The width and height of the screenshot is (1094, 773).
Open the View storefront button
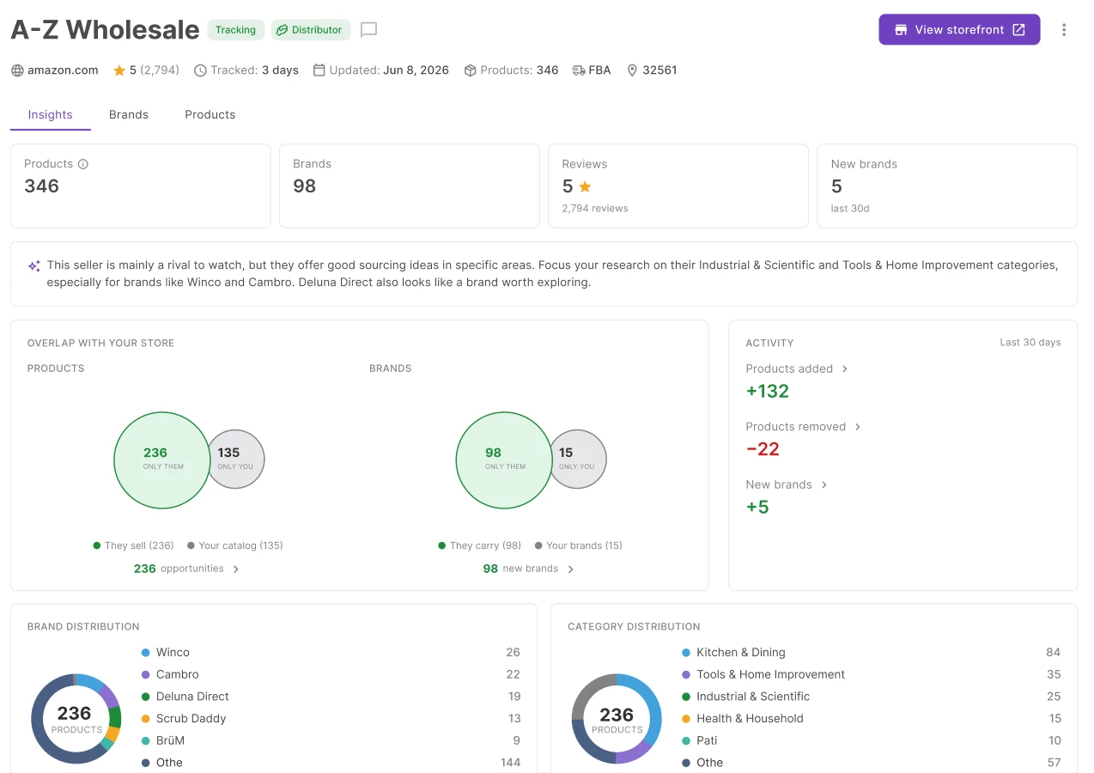click(x=959, y=30)
